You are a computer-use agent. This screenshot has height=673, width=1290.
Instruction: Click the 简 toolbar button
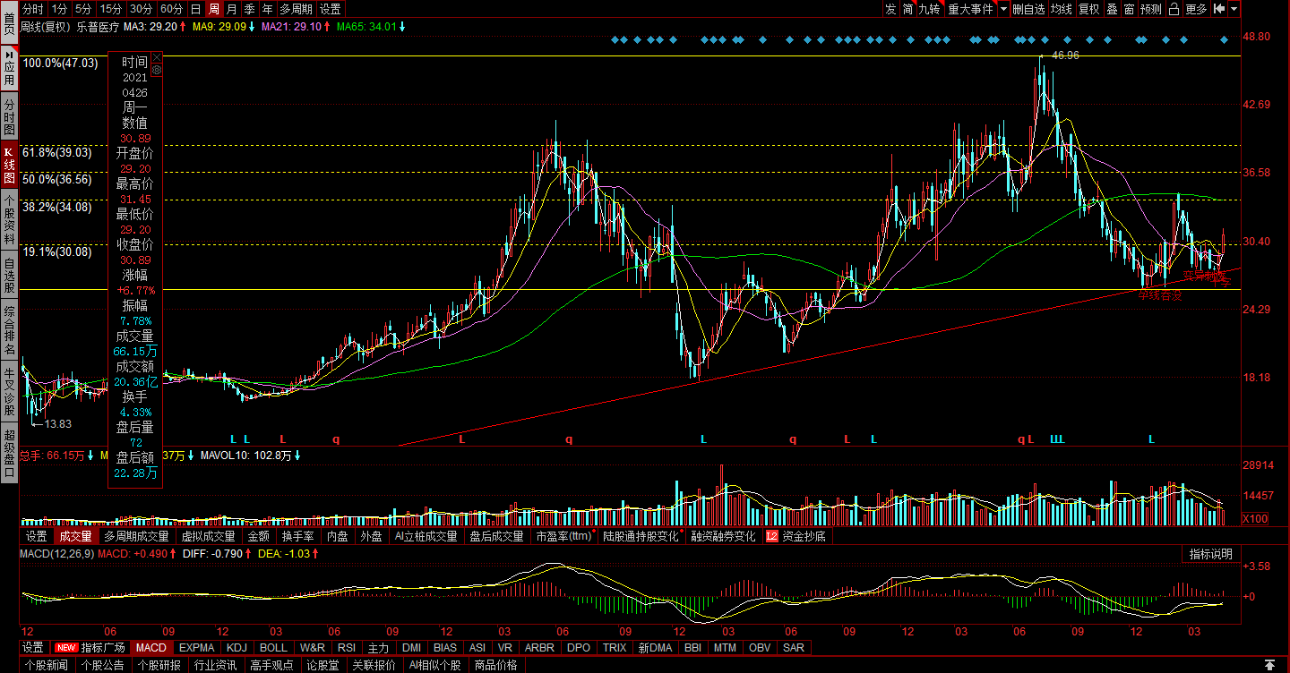click(x=907, y=9)
